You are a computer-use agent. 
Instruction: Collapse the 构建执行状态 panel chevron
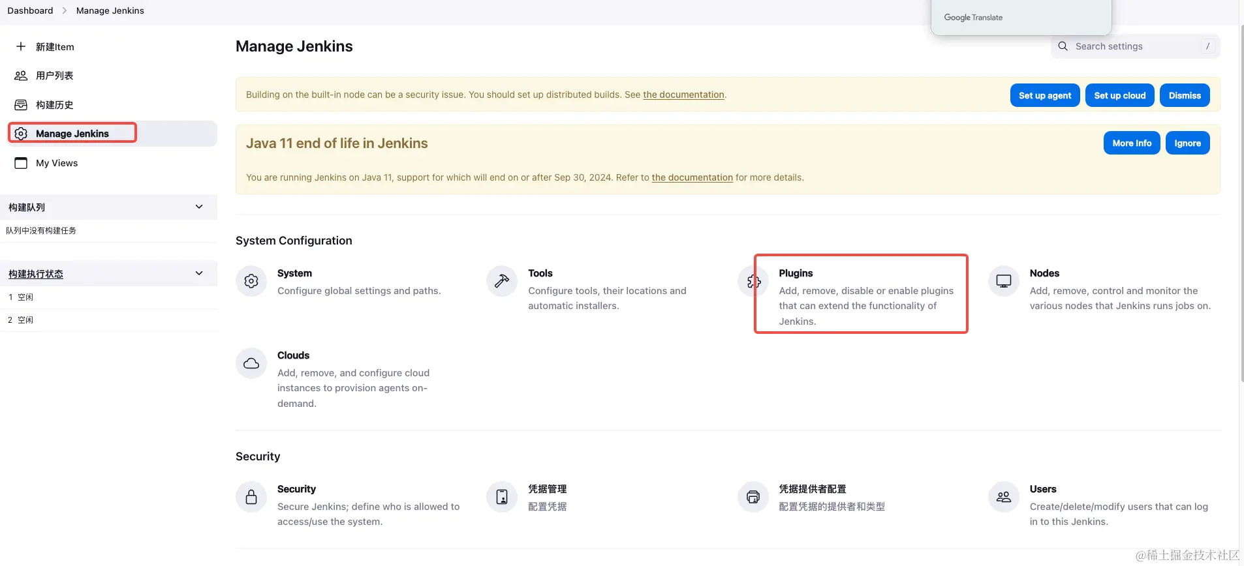coord(199,273)
